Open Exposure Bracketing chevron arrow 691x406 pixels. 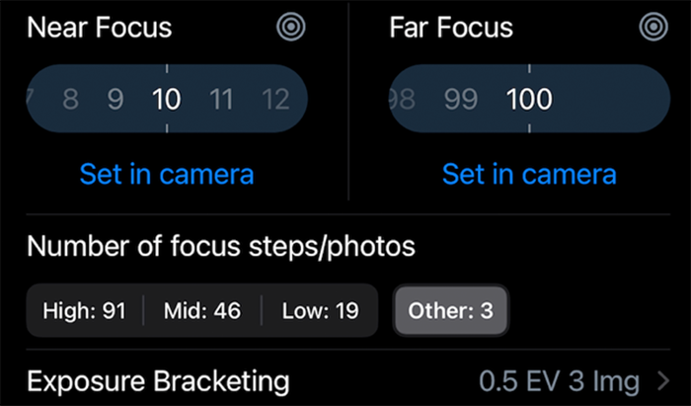tap(663, 381)
